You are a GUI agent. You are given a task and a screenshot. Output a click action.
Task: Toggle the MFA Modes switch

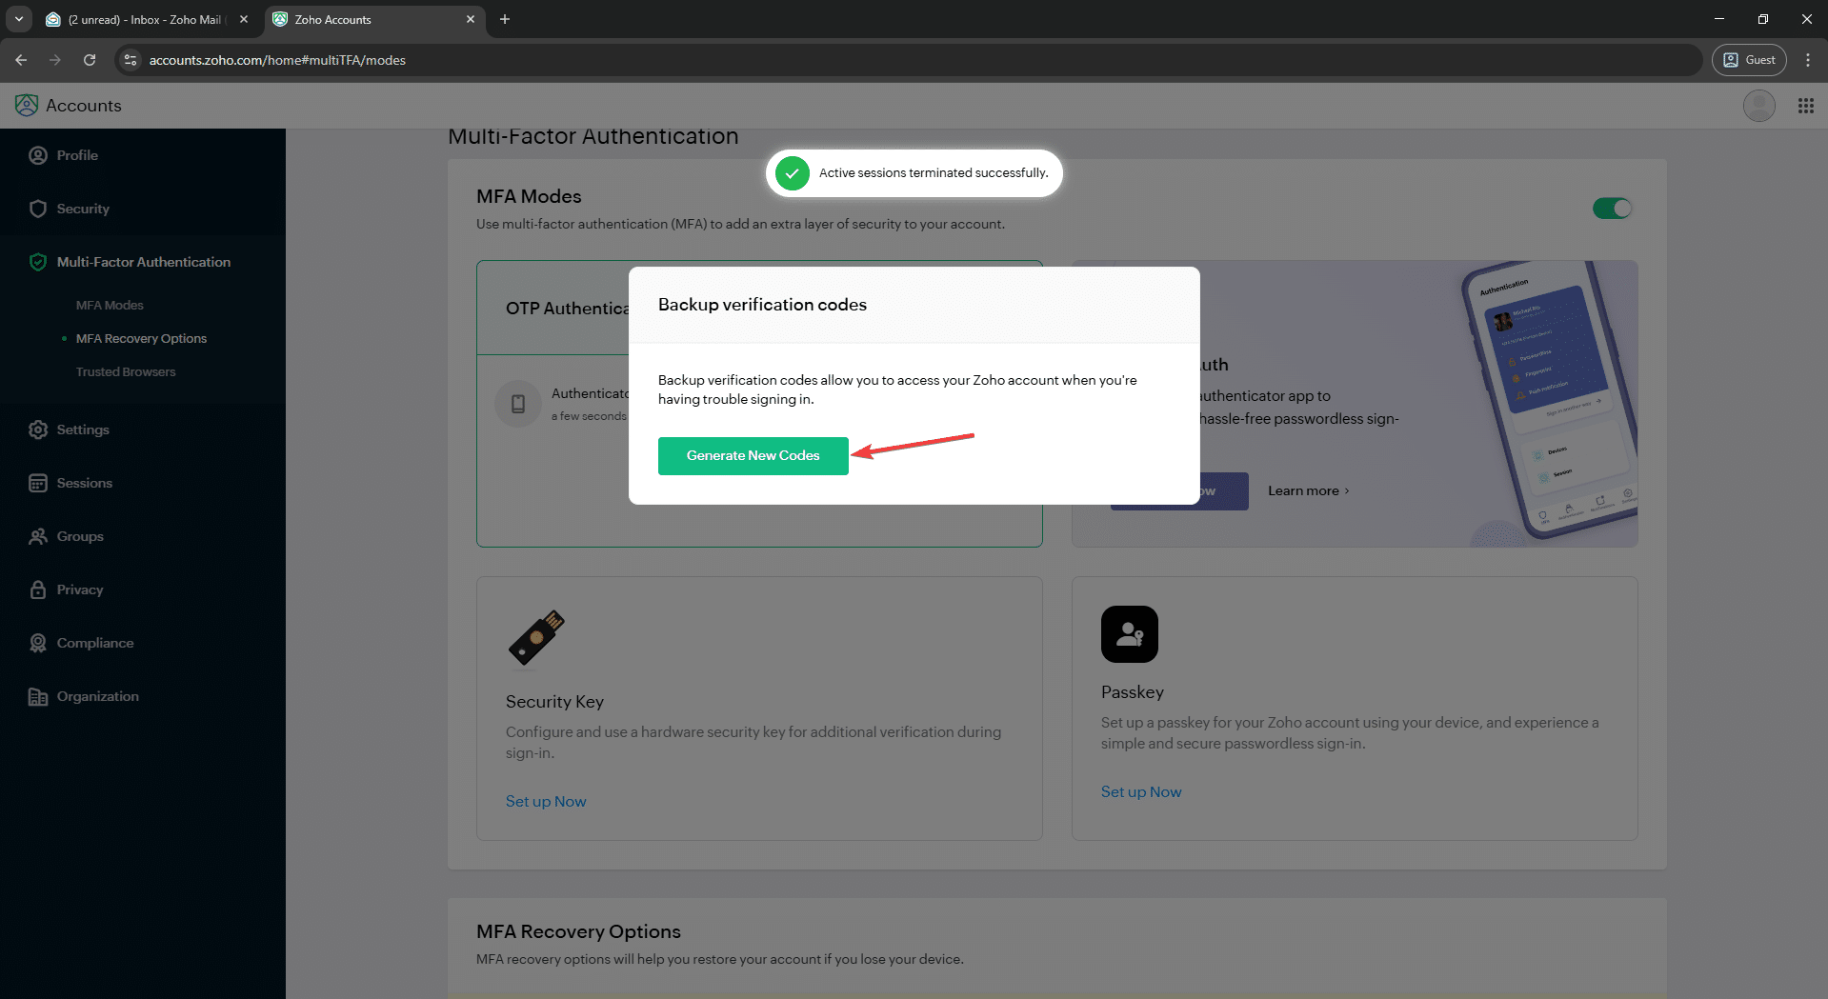(1612, 209)
